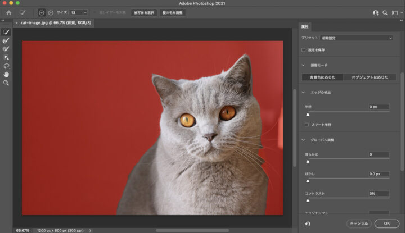Enable the 設定を保存 checkbox
The width and height of the screenshot is (405, 233).
[304, 50]
